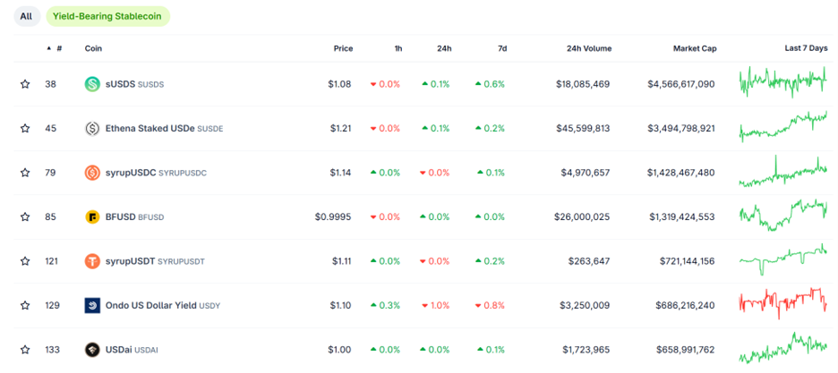Click the BFUSD coin logo icon
This screenshot has height=373, width=838.
pyautogui.click(x=91, y=216)
